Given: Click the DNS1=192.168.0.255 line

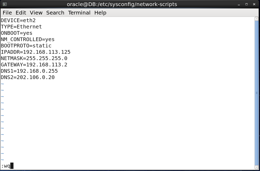Looking at the screenshot, I should 29,71.
